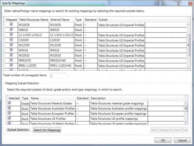The image size is (194, 146).
Task: Select description 'Tekla Structures UK profile mappings'
Action: pos(119,119)
